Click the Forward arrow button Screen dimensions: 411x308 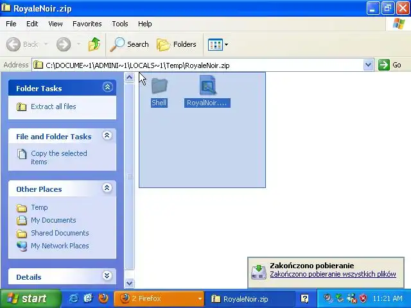pos(64,44)
